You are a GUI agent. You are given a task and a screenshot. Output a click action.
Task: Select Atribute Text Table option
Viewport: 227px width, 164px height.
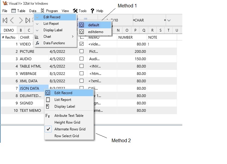(69, 116)
